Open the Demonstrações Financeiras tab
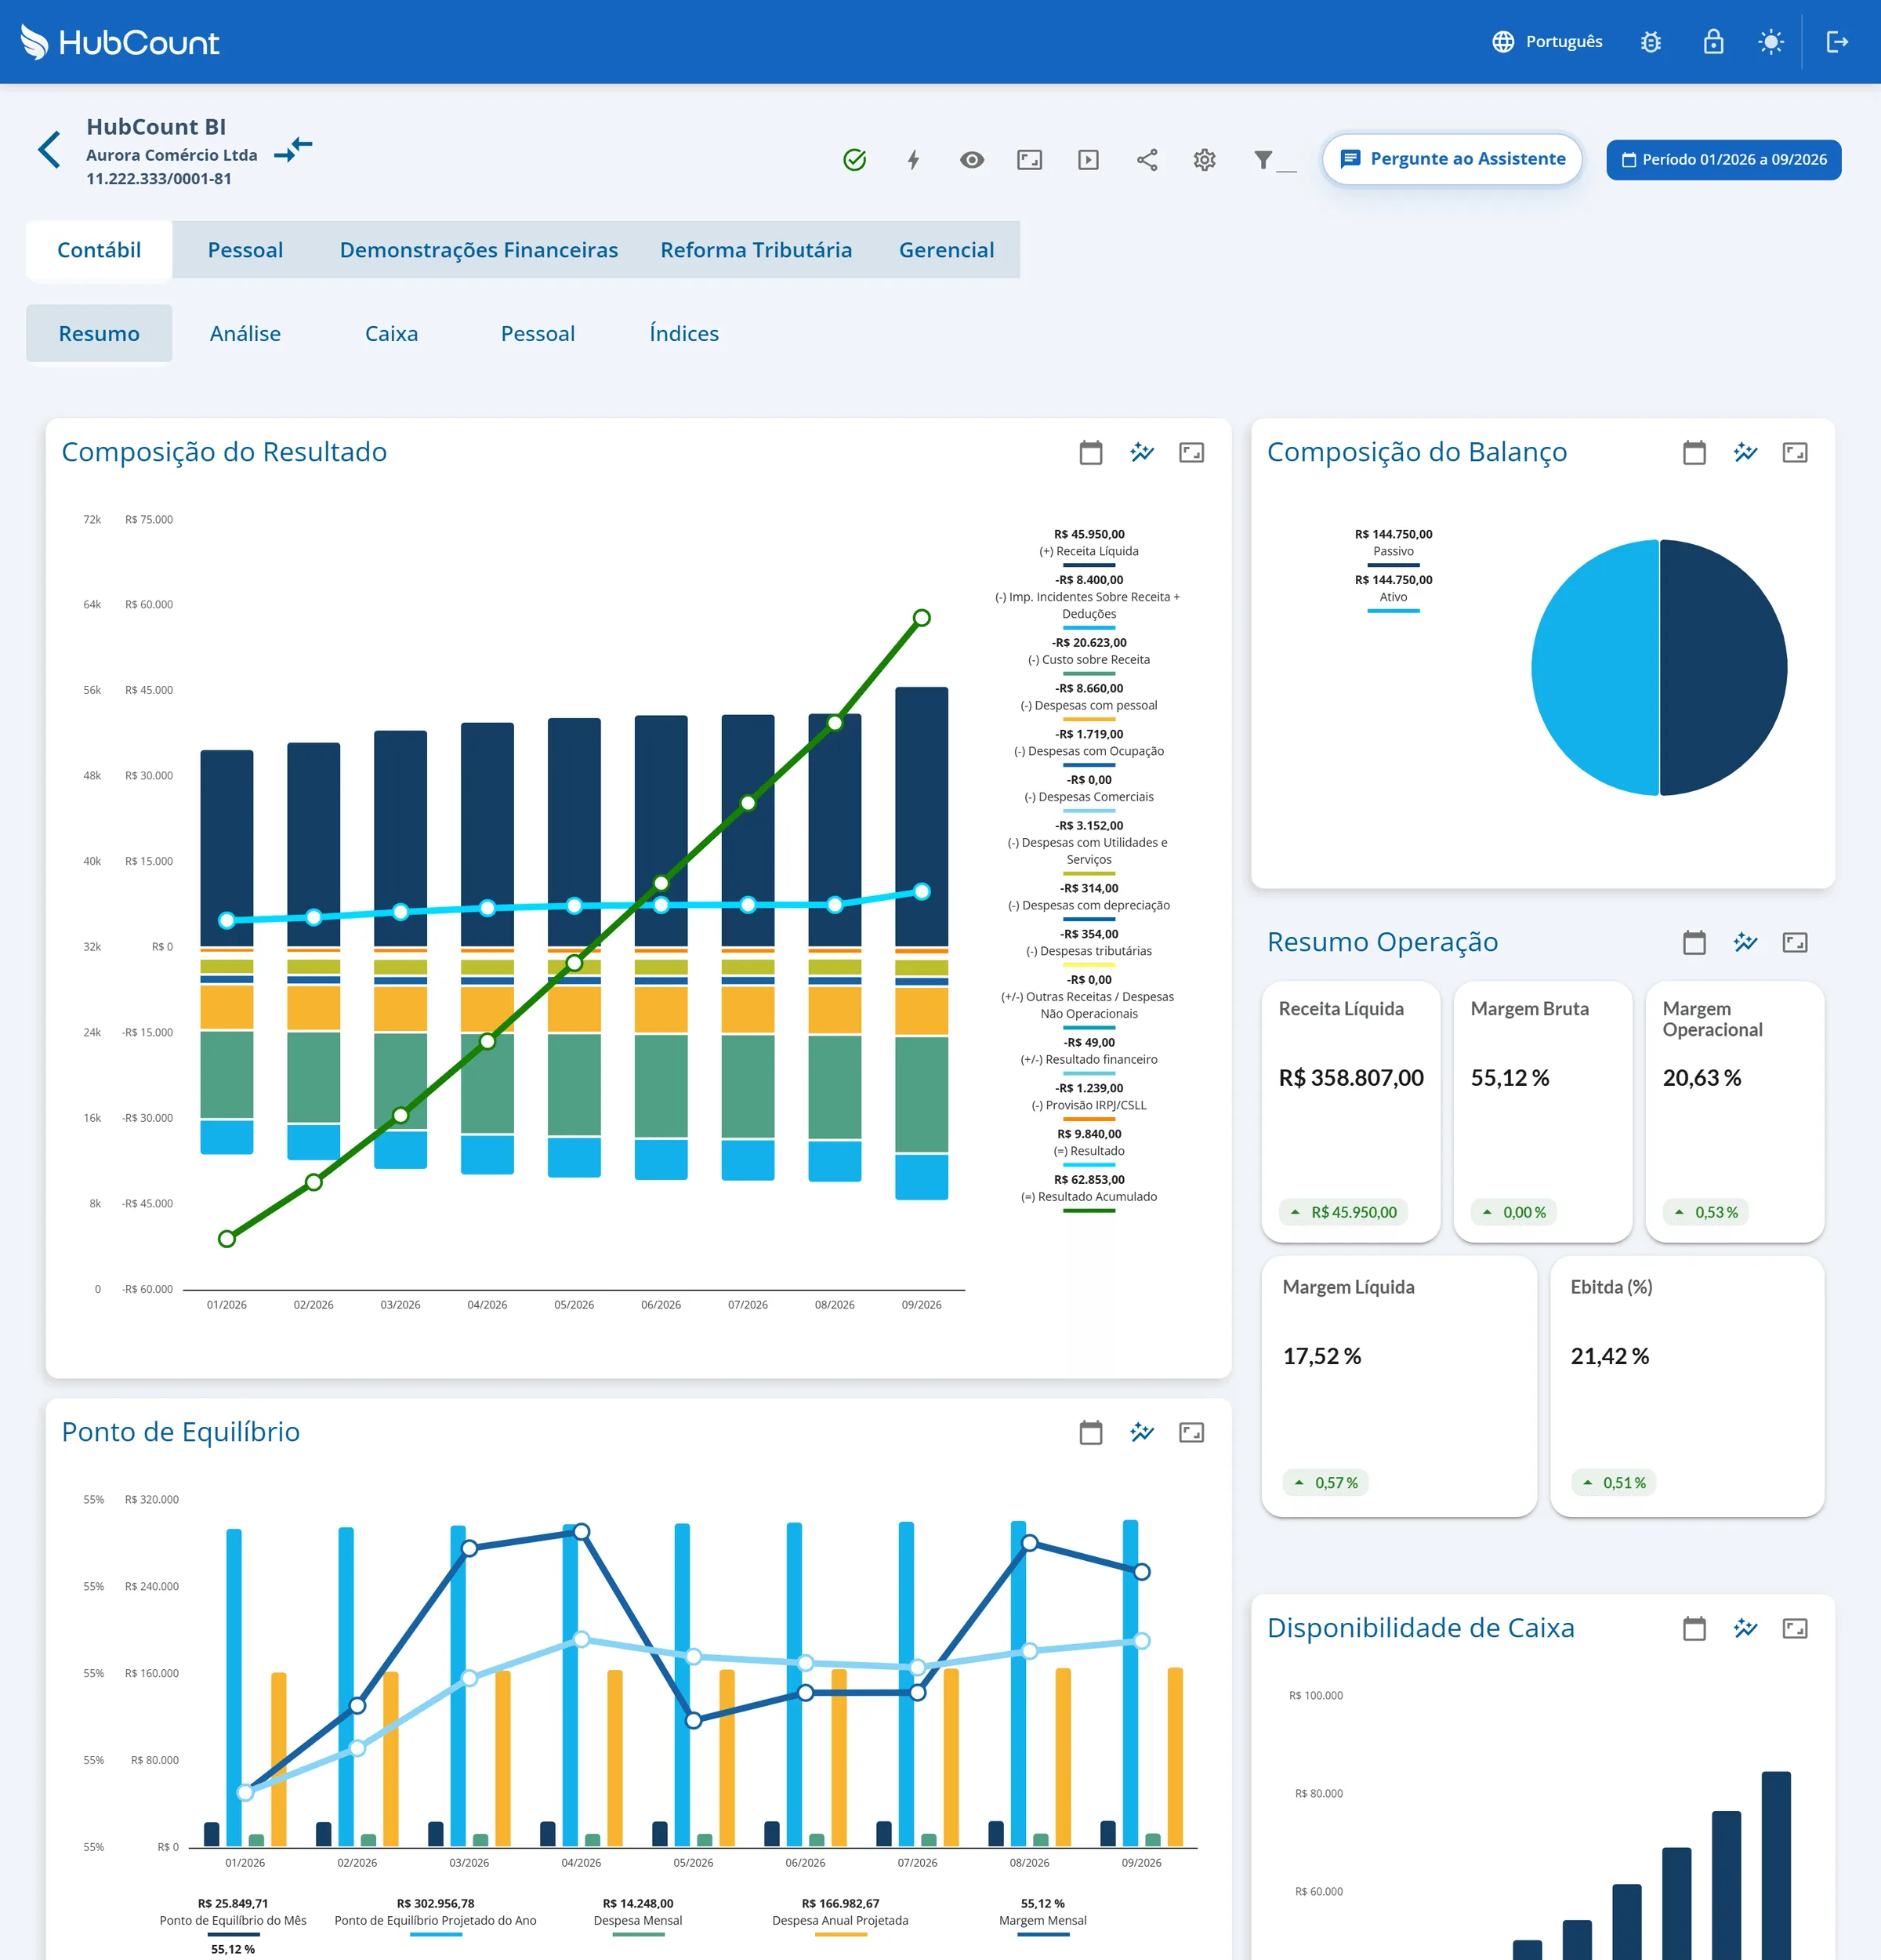1881x1960 pixels. click(x=479, y=250)
